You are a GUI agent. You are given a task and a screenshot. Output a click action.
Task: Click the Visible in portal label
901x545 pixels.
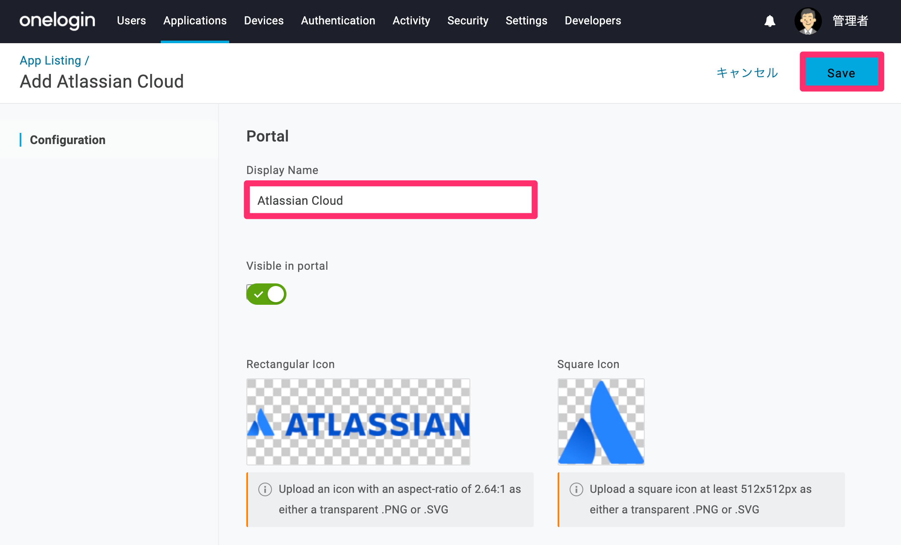[x=287, y=266]
